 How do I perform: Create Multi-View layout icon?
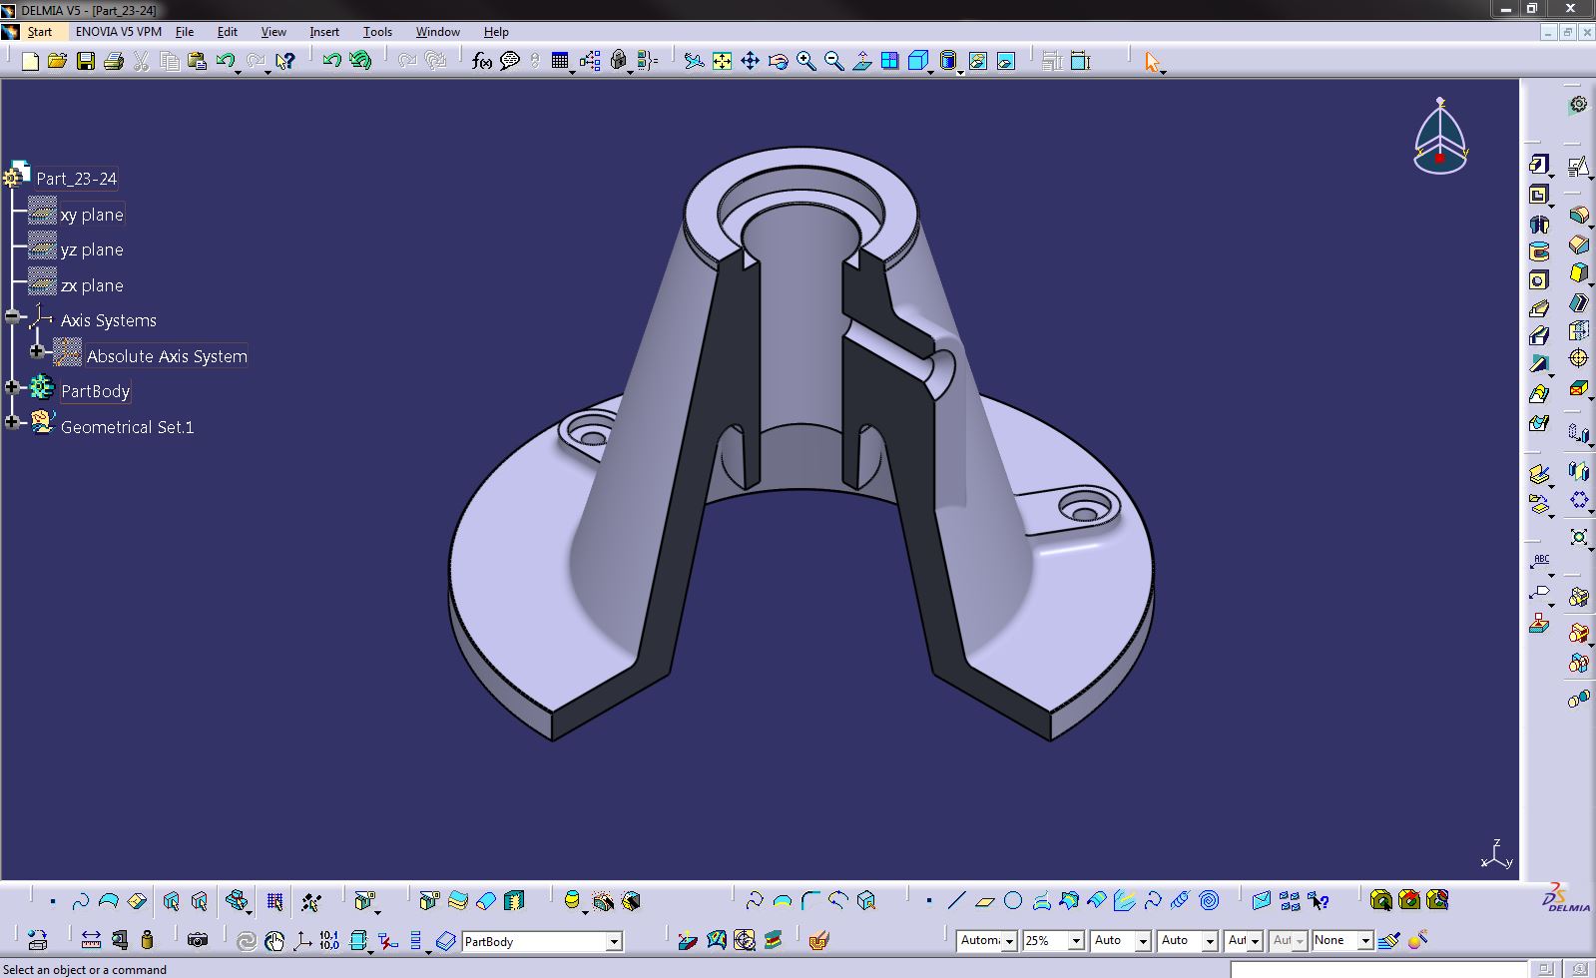(889, 62)
